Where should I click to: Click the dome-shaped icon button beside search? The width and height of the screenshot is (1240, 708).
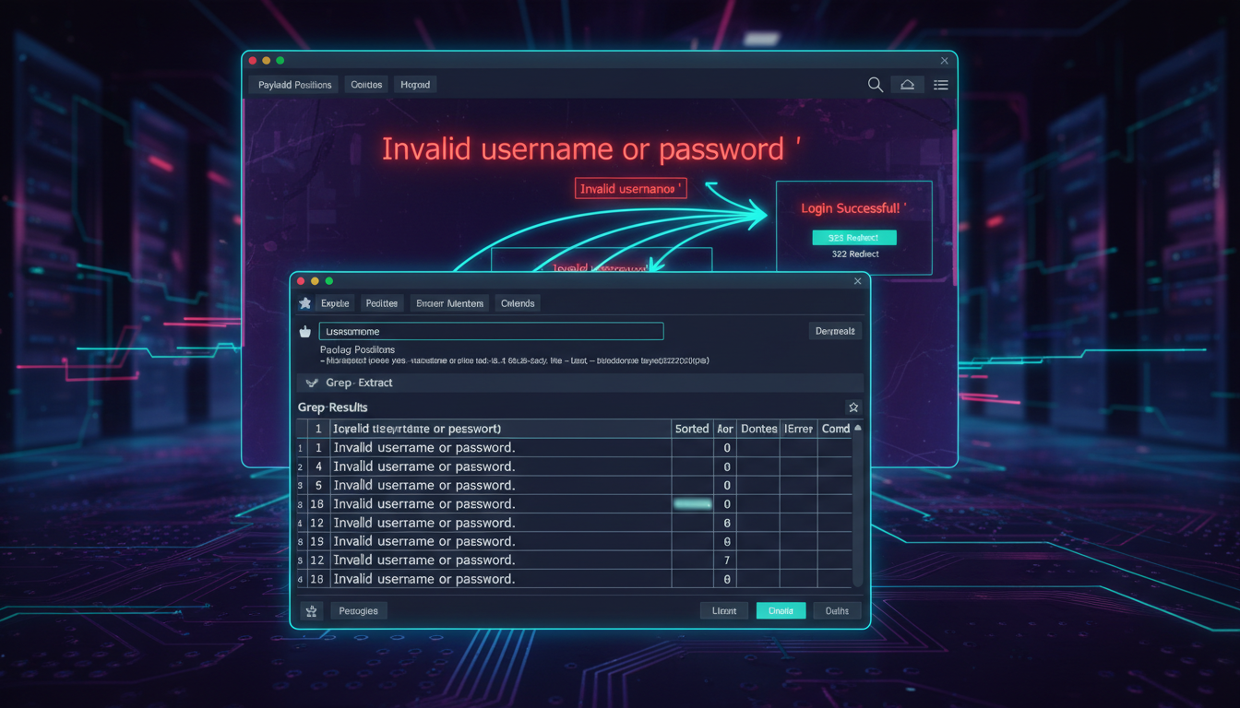click(907, 85)
